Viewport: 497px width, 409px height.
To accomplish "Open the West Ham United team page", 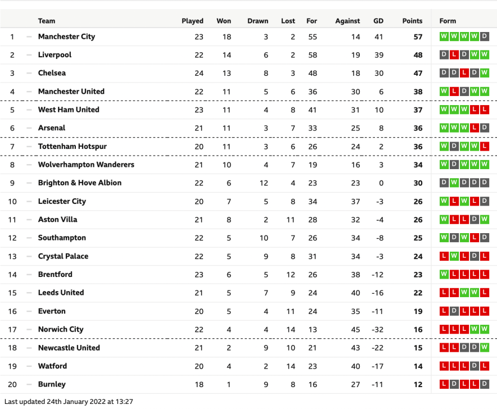I will [x=69, y=110].
